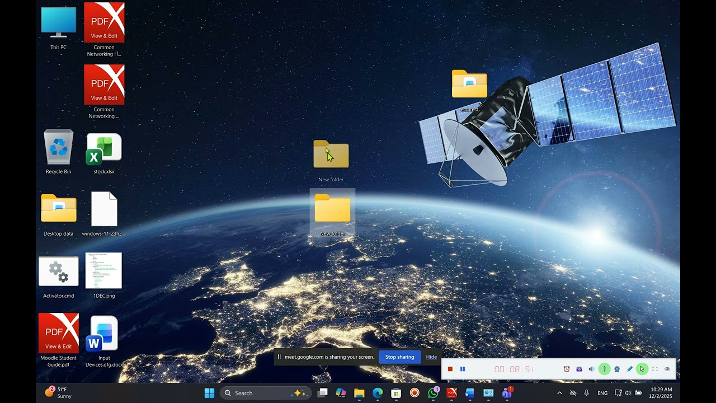The image size is (716, 403).
Task: Select the Recycle Bin desktop icon
Action: tap(58, 152)
